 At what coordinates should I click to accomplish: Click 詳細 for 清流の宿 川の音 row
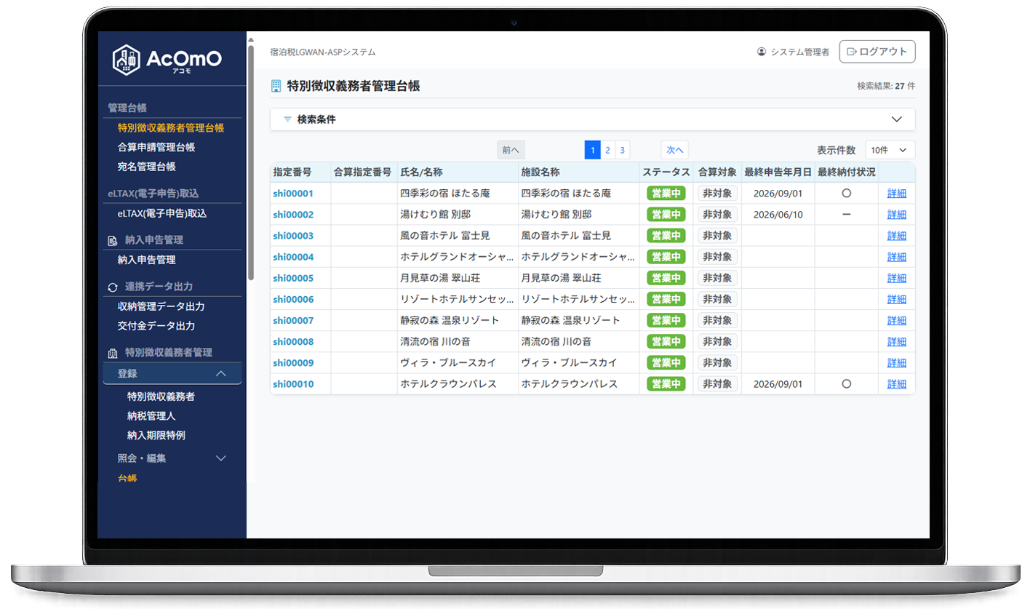[897, 341]
